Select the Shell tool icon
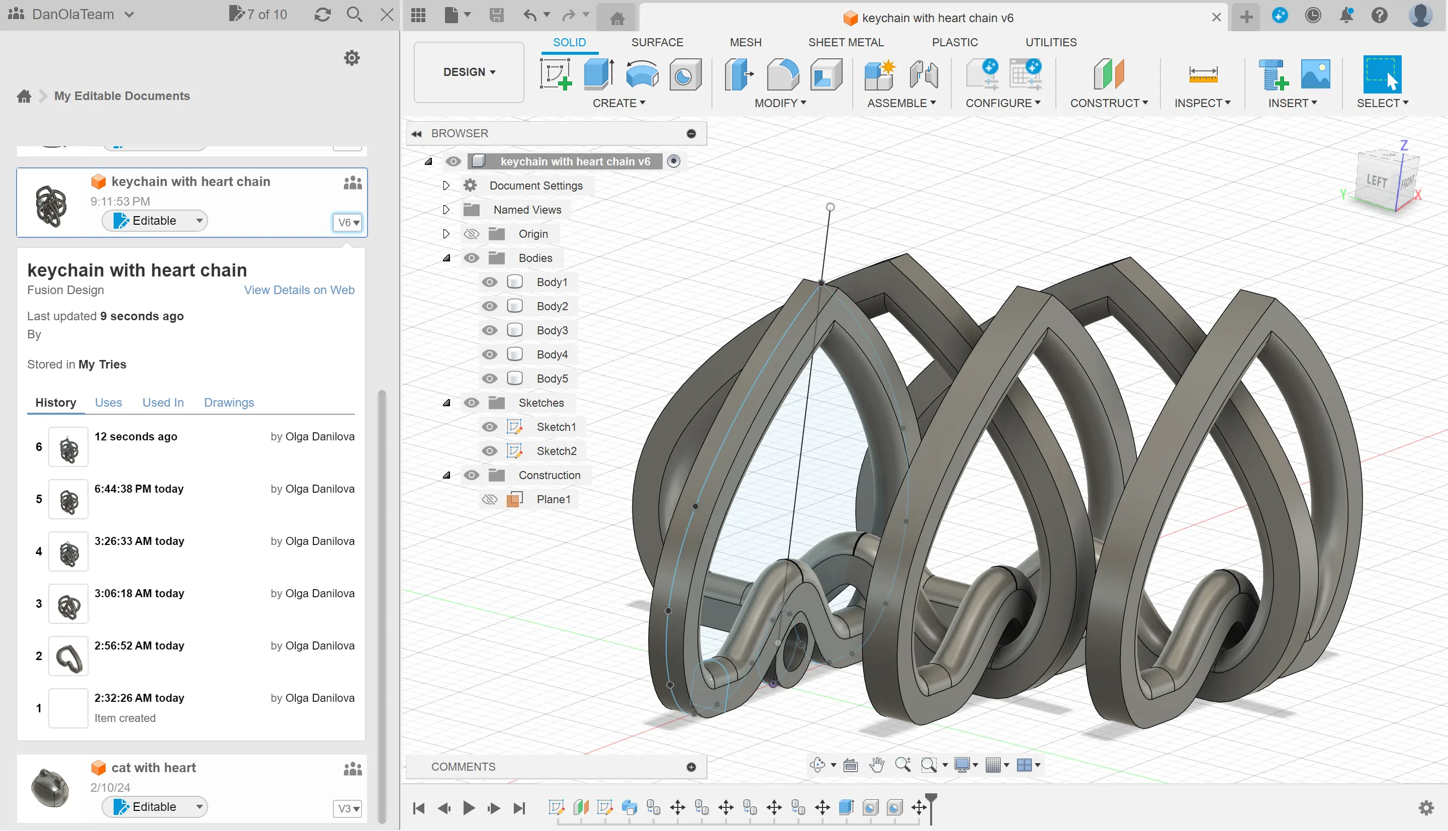Screen dimensions: 1448x831 click(826, 74)
